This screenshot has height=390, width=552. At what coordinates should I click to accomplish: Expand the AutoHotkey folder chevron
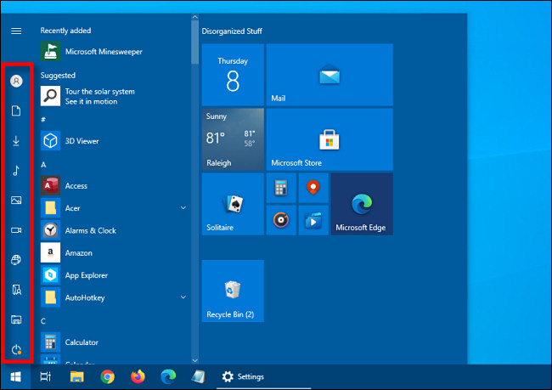tap(183, 297)
